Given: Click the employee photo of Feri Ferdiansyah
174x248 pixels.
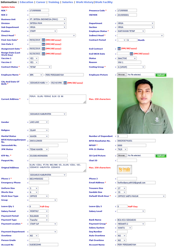Looking at the screenshot, I should [145, 106].
